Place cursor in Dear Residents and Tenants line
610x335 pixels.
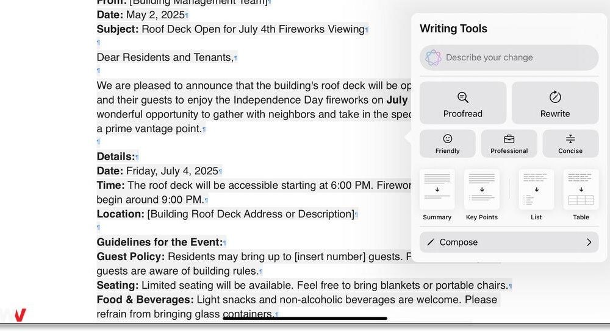(x=165, y=57)
